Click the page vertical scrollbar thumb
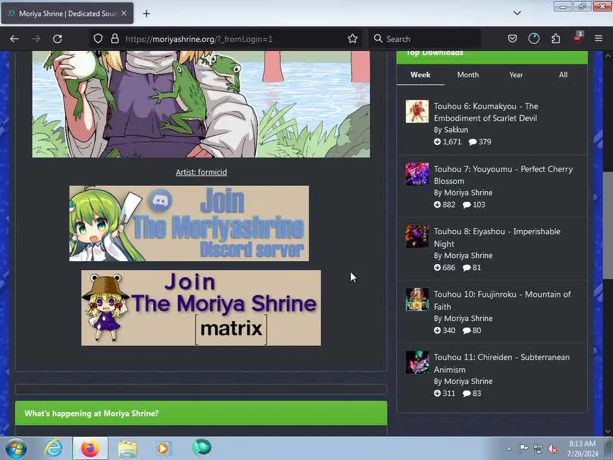 608,225
